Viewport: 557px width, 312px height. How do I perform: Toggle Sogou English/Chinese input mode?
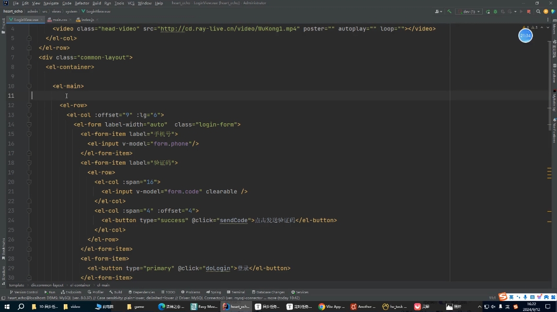[511, 297]
